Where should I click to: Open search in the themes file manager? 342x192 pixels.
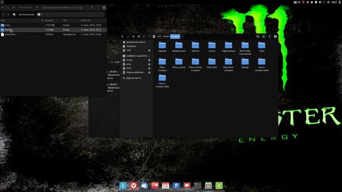pyautogui.click(x=258, y=37)
